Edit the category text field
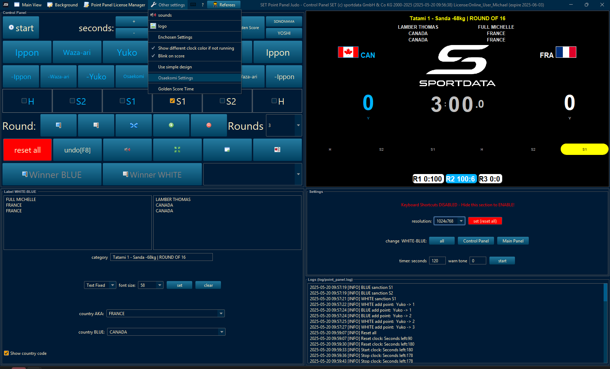Image resolution: width=610 pixels, height=369 pixels. [x=161, y=257]
